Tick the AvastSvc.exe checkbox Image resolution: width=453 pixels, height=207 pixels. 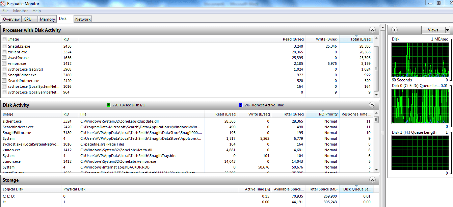(x=4, y=58)
